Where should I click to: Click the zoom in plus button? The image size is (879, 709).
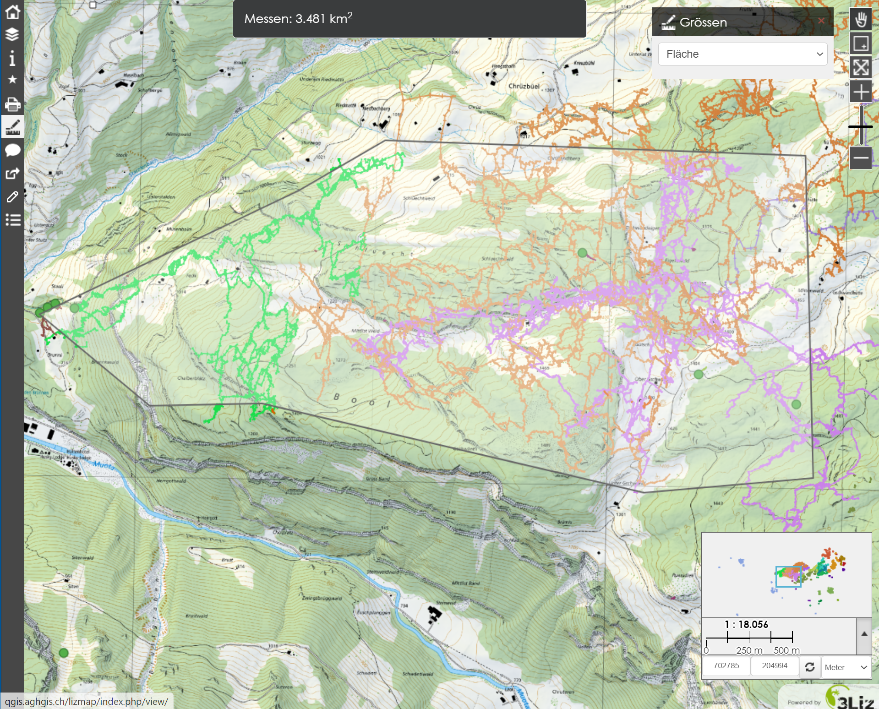tap(861, 92)
